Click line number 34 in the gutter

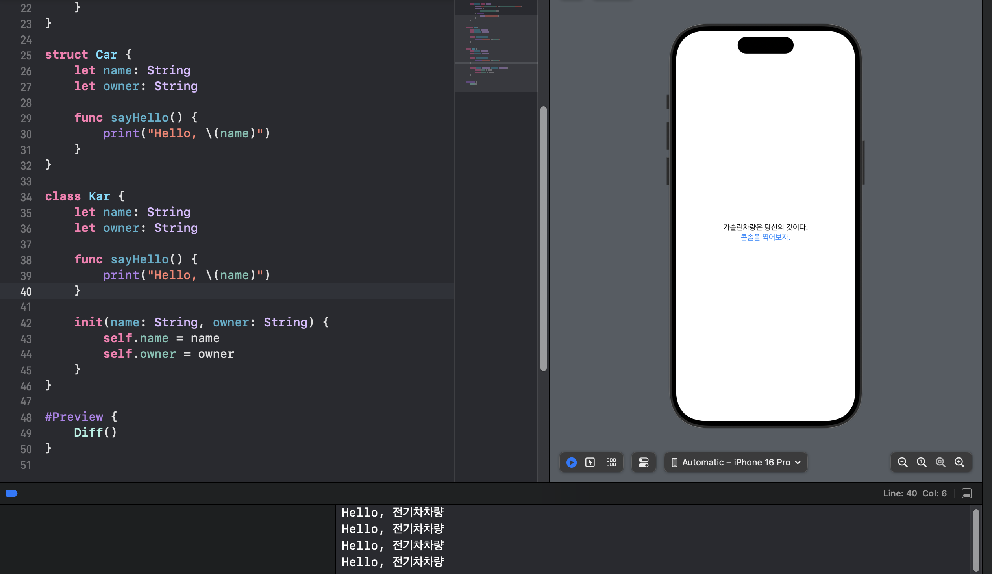(26, 197)
